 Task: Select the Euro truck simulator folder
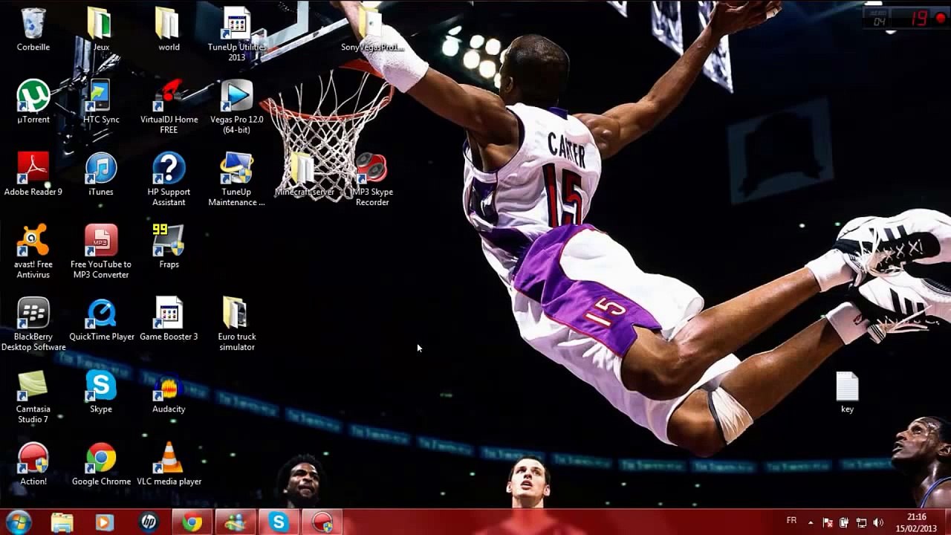(x=236, y=314)
